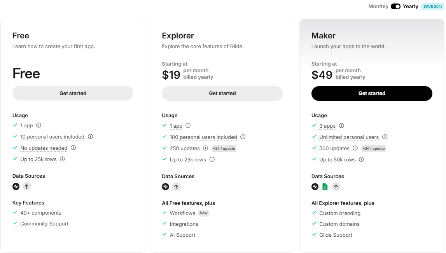Screen dimensions: 446x253
Task: Click info icon next to '10 personal users included'
Action: click(91, 137)
